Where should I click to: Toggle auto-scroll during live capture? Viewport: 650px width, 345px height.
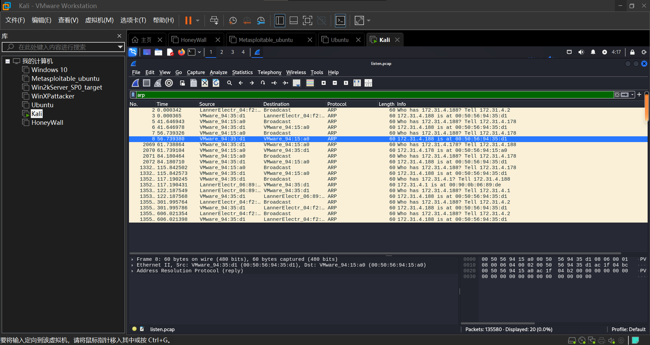(x=297, y=83)
